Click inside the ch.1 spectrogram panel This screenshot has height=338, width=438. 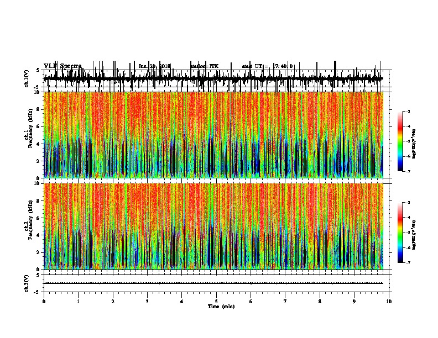213,135
